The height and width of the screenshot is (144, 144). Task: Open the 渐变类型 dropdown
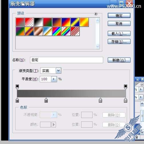58,71
